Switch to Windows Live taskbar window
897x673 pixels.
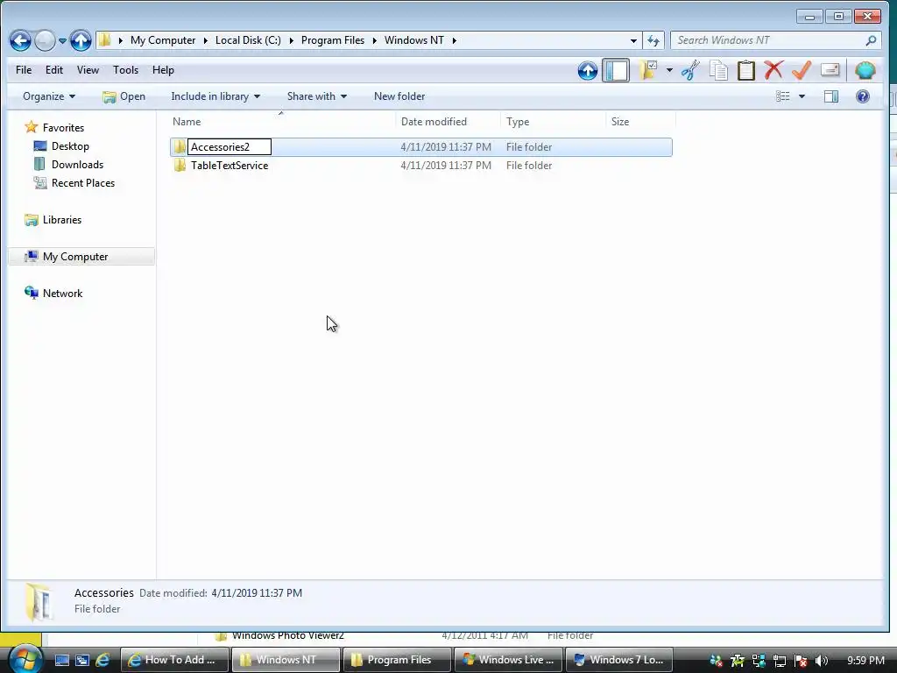508,660
